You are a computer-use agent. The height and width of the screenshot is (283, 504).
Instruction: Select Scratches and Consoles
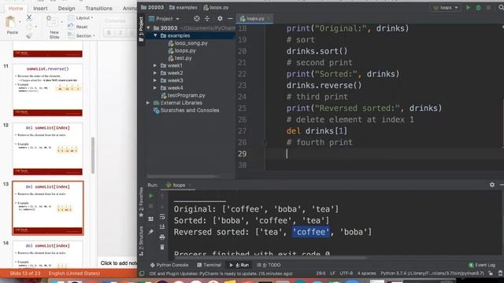pyautogui.click(x=187, y=110)
